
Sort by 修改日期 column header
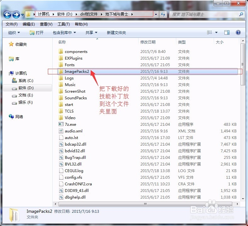click(x=148, y=42)
